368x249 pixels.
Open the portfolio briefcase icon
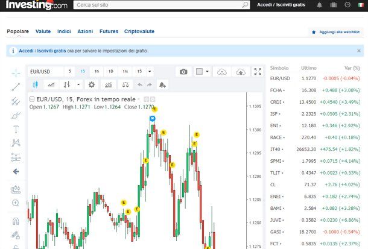(x=334, y=5)
